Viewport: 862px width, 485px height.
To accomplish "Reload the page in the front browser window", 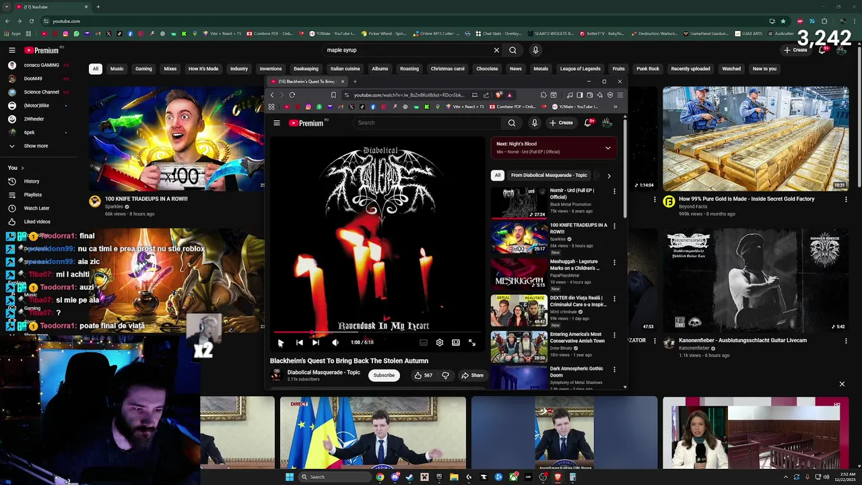I will point(292,95).
